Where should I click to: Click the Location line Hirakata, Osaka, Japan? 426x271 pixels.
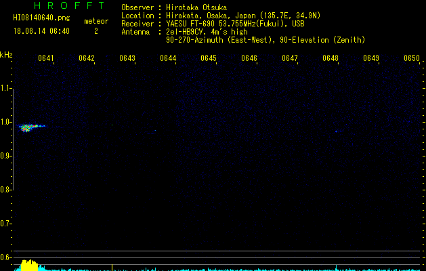(x=221, y=16)
